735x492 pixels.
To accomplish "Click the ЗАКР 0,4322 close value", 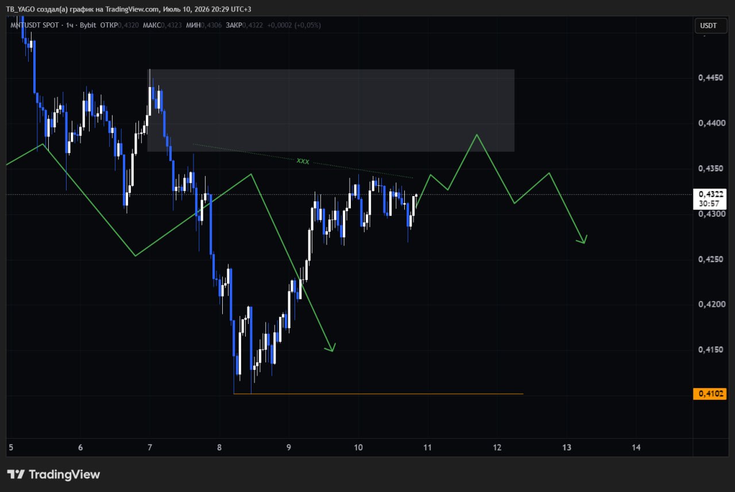I will click(245, 25).
